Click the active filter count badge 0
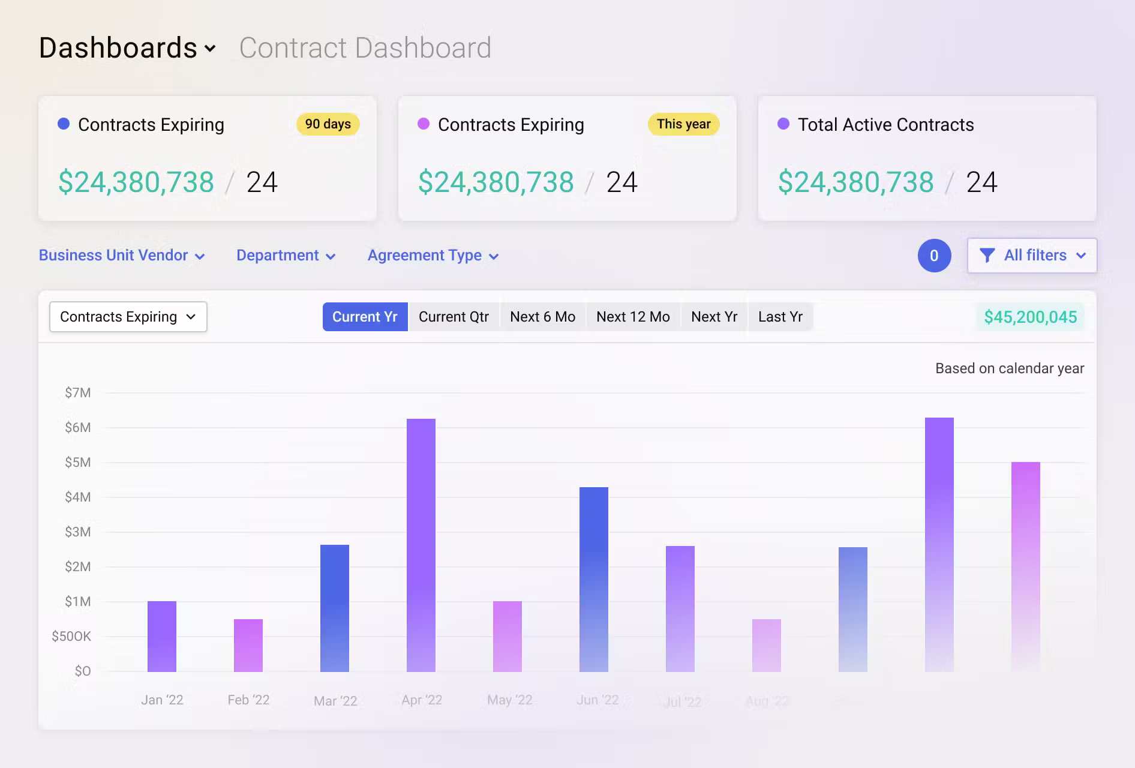 (934, 256)
